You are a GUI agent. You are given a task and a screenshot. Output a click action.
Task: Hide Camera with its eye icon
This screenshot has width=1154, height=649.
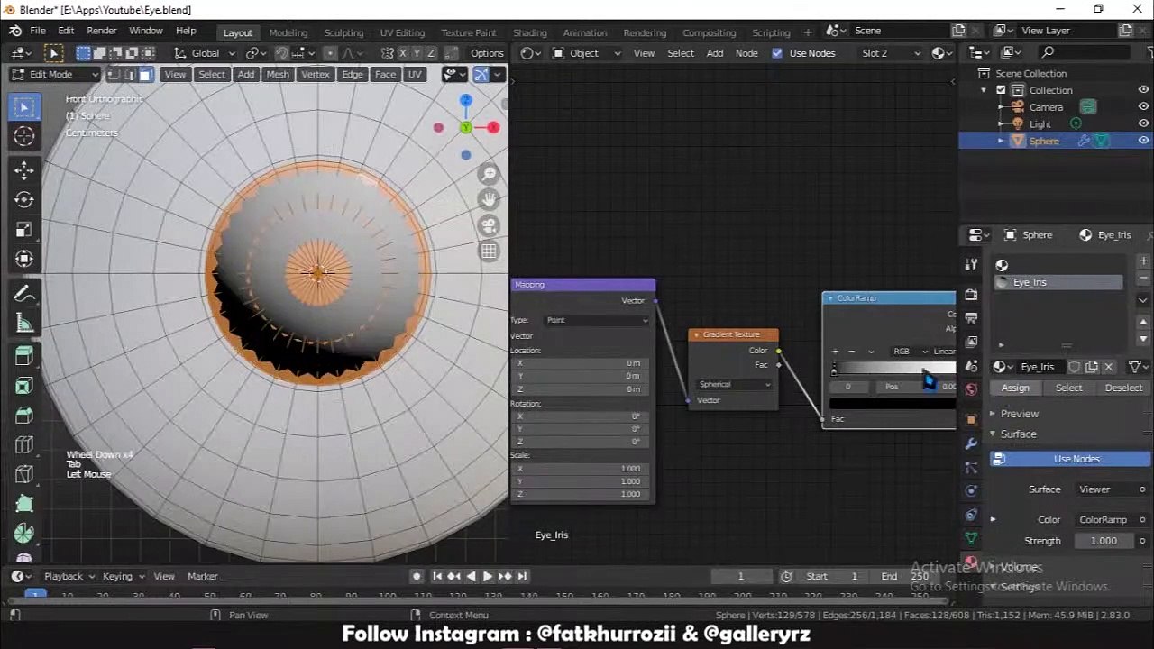click(x=1143, y=107)
